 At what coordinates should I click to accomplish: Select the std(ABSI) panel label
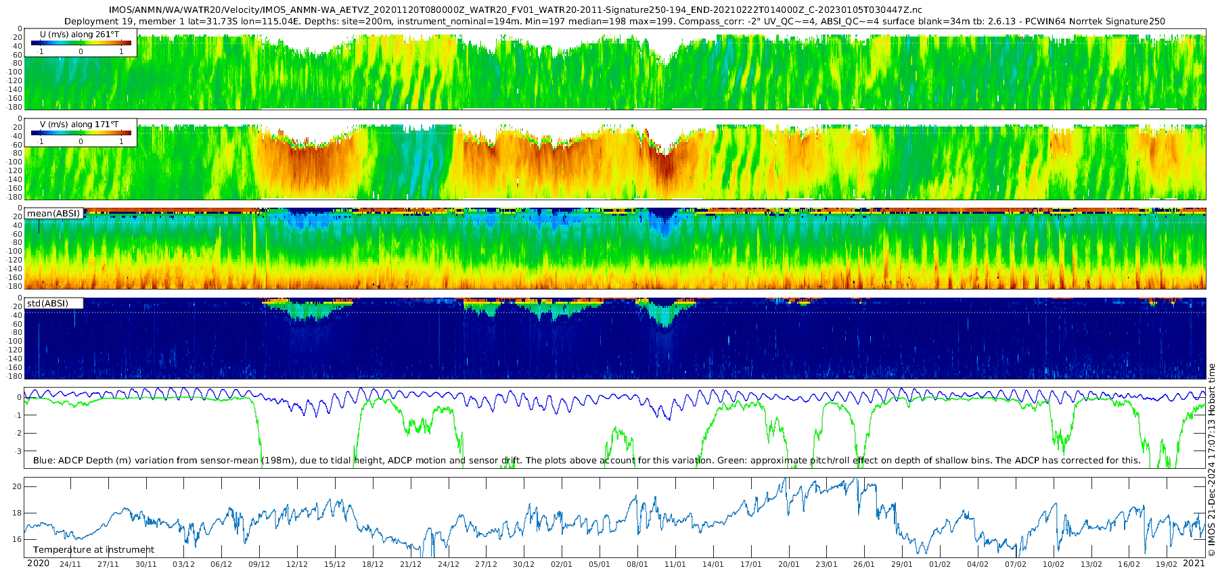tap(48, 303)
